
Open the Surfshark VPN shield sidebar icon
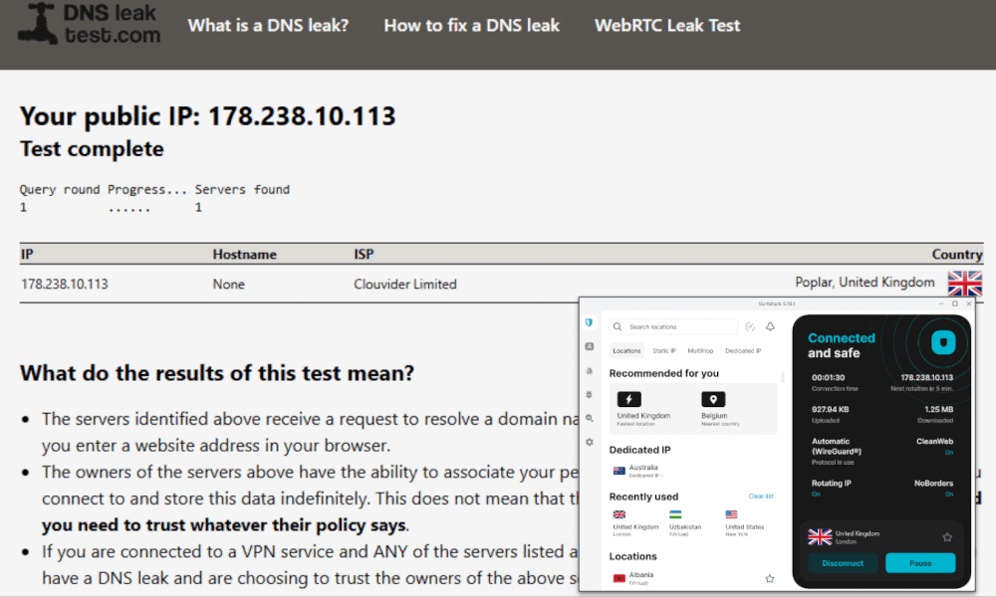click(x=589, y=322)
